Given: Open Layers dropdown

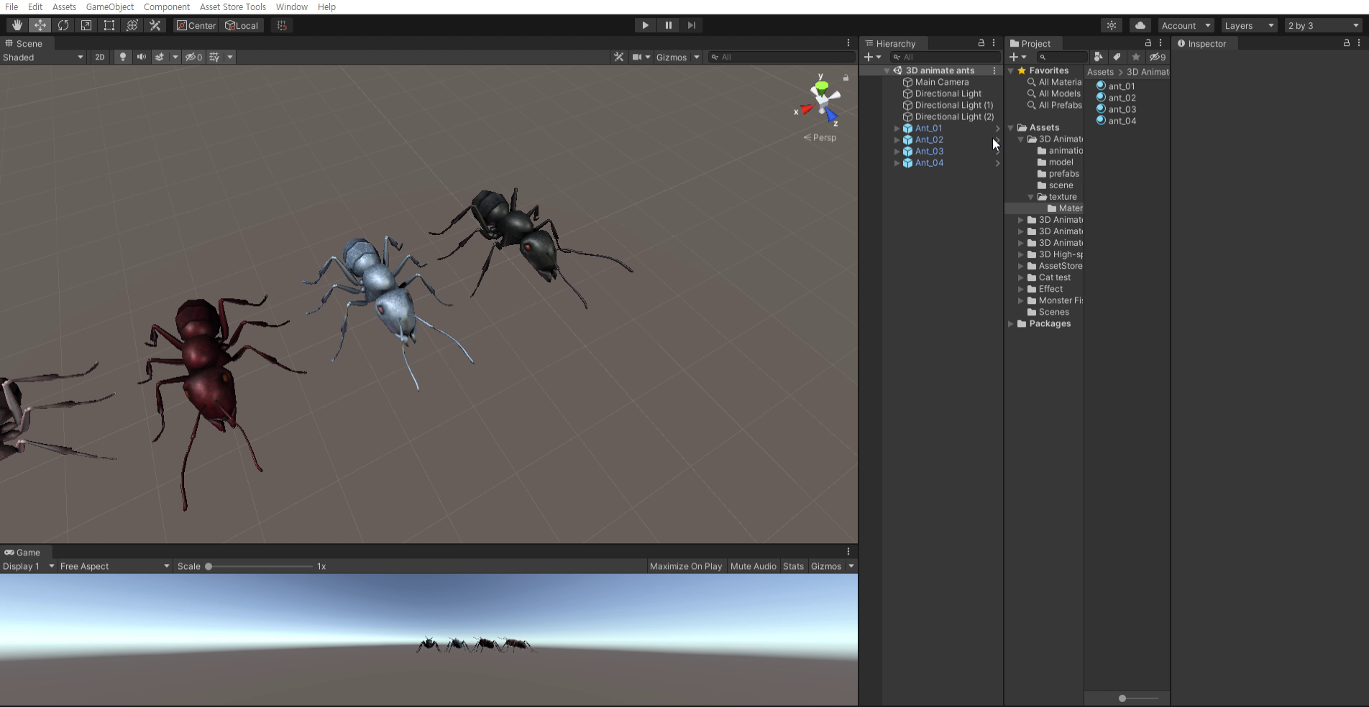Looking at the screenshot, I should pos(1249,25).
